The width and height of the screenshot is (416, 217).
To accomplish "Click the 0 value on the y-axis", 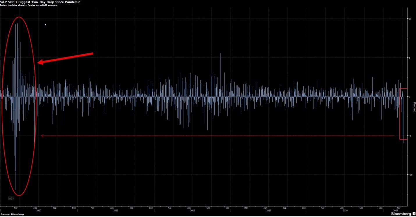I will (x=409, y=97).
